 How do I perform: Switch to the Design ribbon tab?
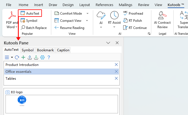tap(68, 5)
